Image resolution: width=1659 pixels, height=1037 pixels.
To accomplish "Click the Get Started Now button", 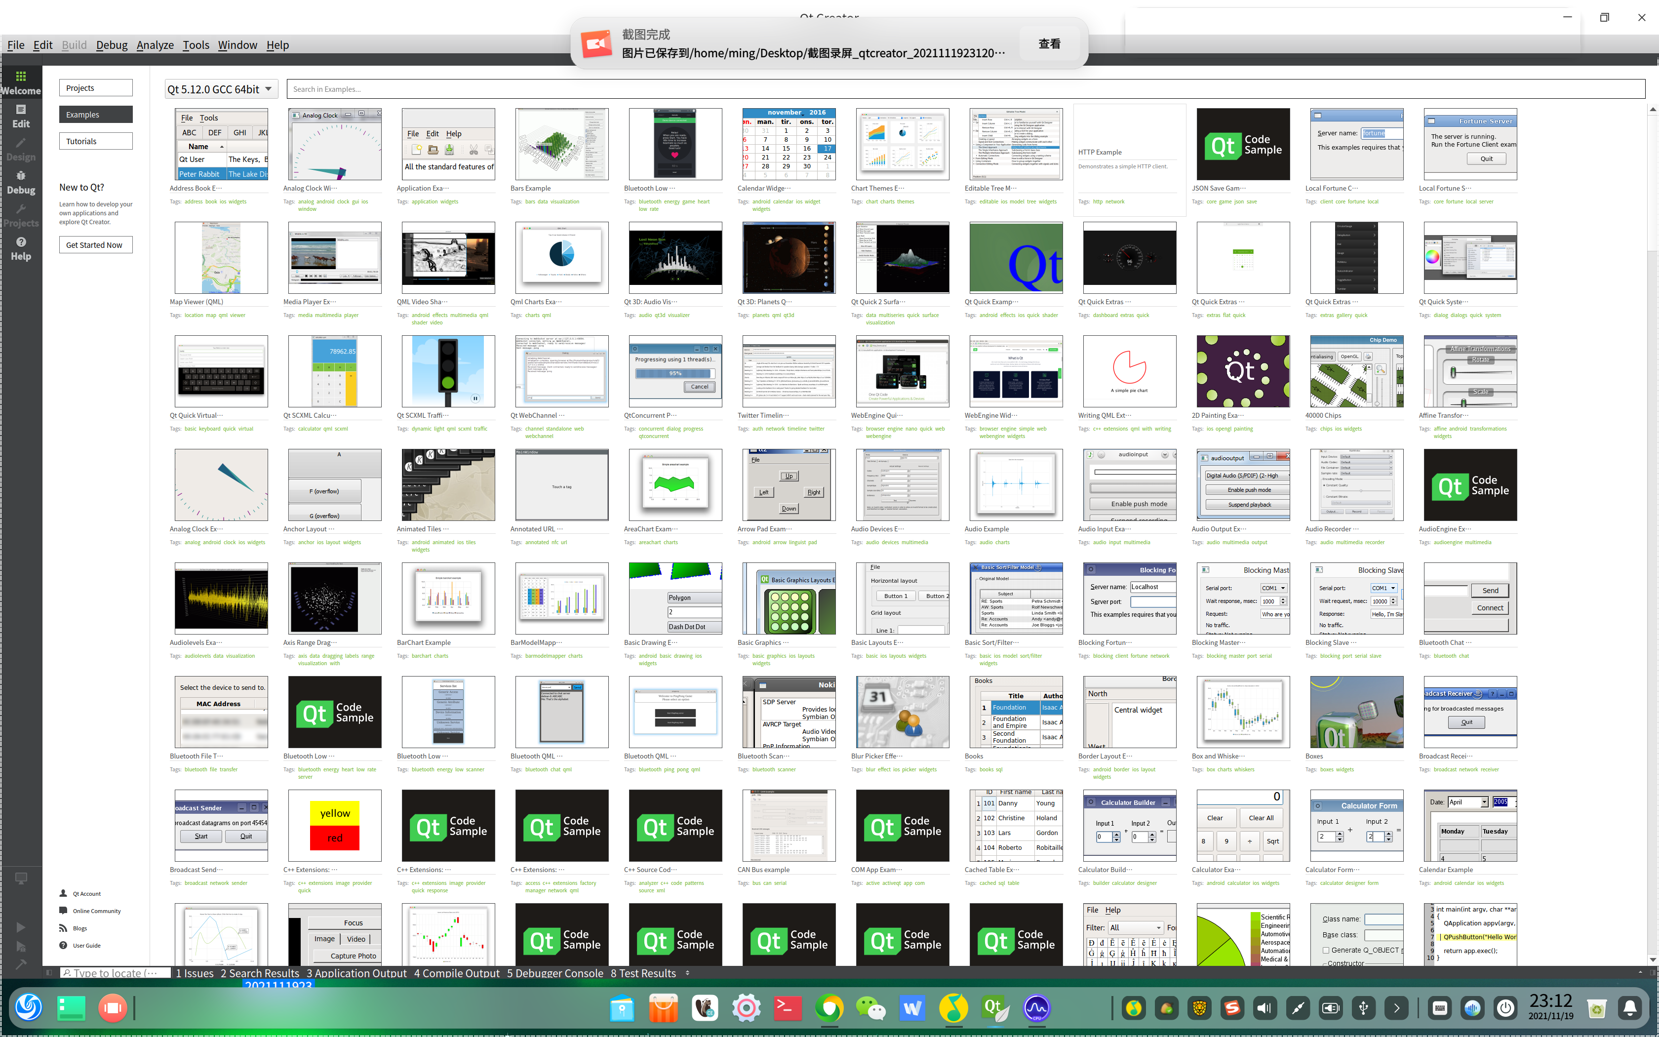I will tap(95, 245).
